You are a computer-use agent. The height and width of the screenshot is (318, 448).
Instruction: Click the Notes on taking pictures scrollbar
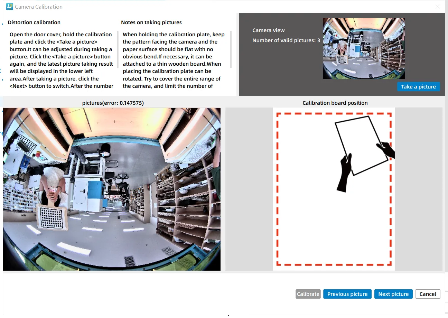point(231,49)
